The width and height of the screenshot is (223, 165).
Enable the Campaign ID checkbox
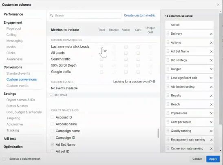[x=52, y=138]
